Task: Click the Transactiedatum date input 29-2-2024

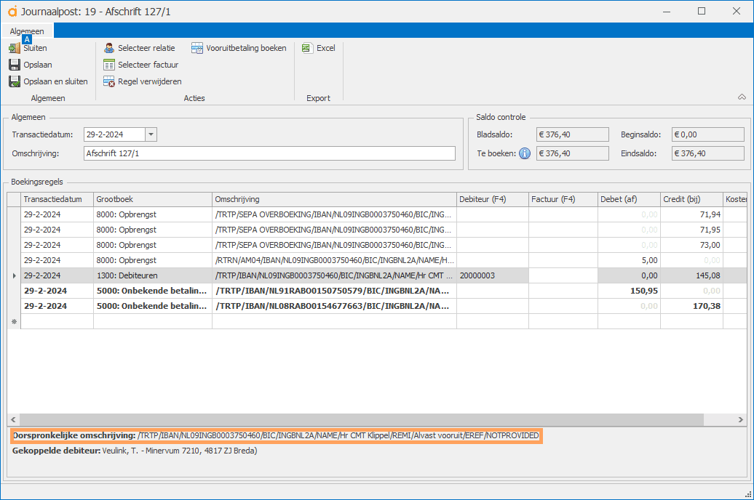Action: (114, 134)
